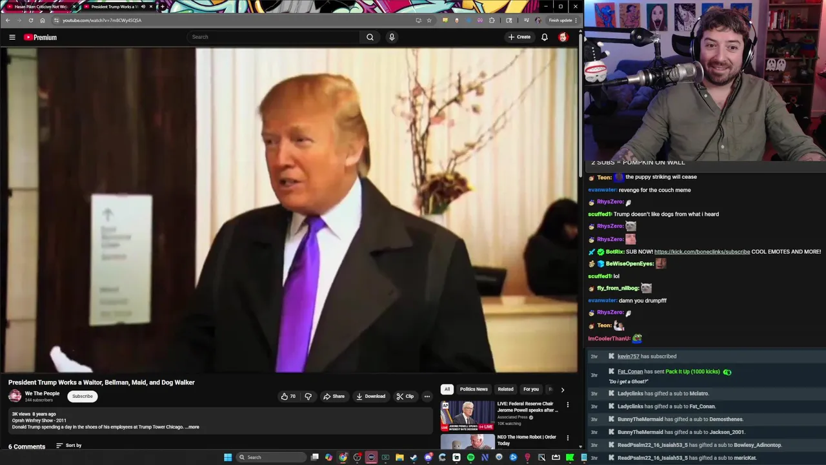Select the Related filter chip

click(x=505, y=389)
